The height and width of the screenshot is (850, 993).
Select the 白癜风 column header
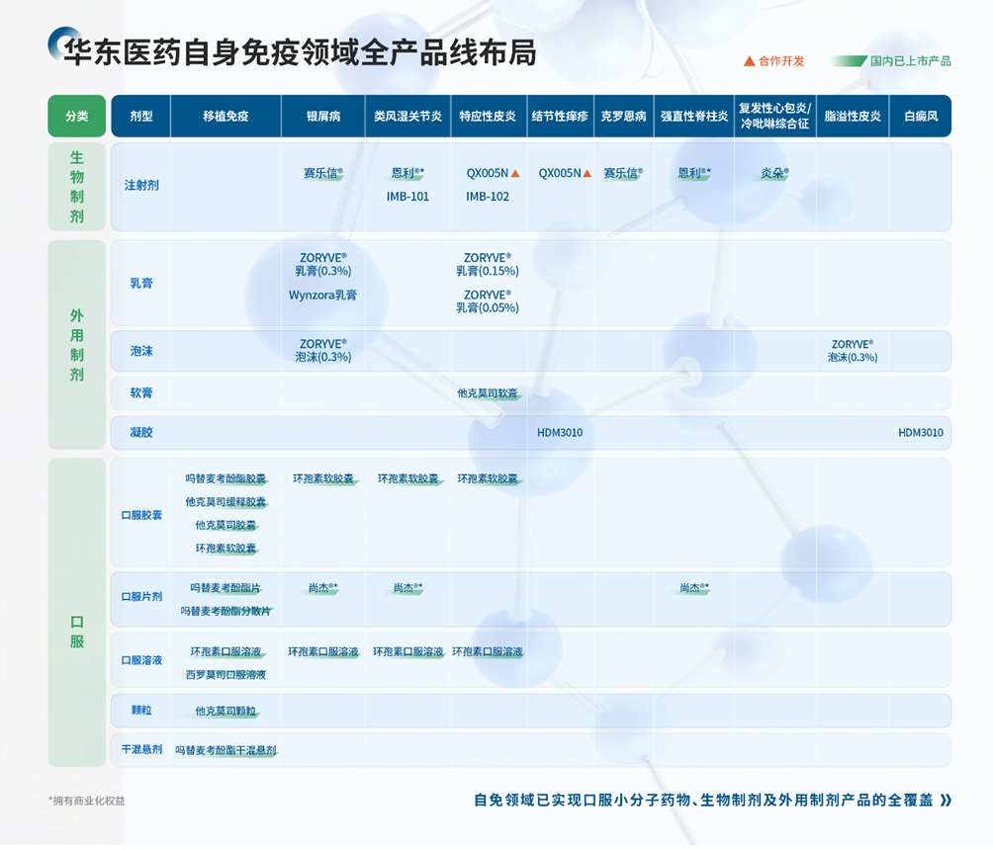(921, 116)
